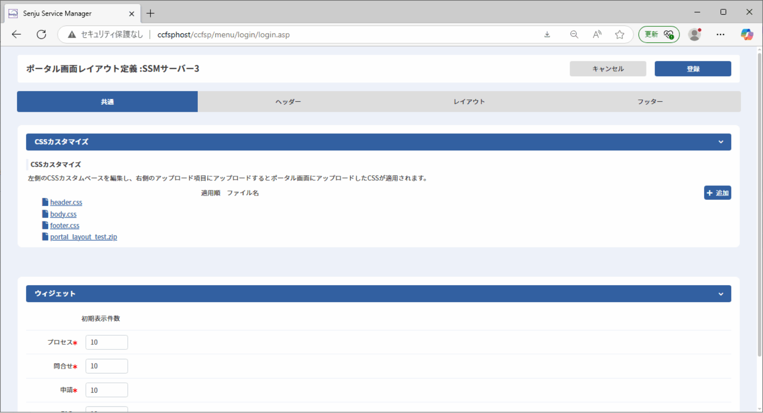Download the header.css link

(x=66, y=202)
